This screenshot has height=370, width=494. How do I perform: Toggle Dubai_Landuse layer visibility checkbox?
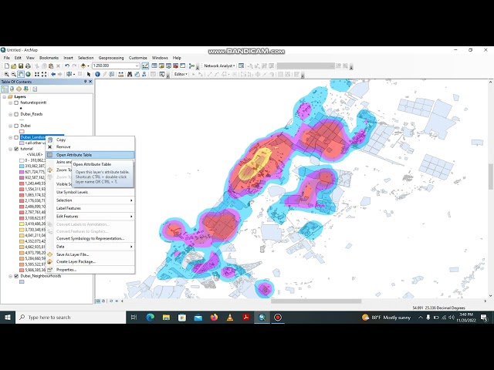[16, 137]
